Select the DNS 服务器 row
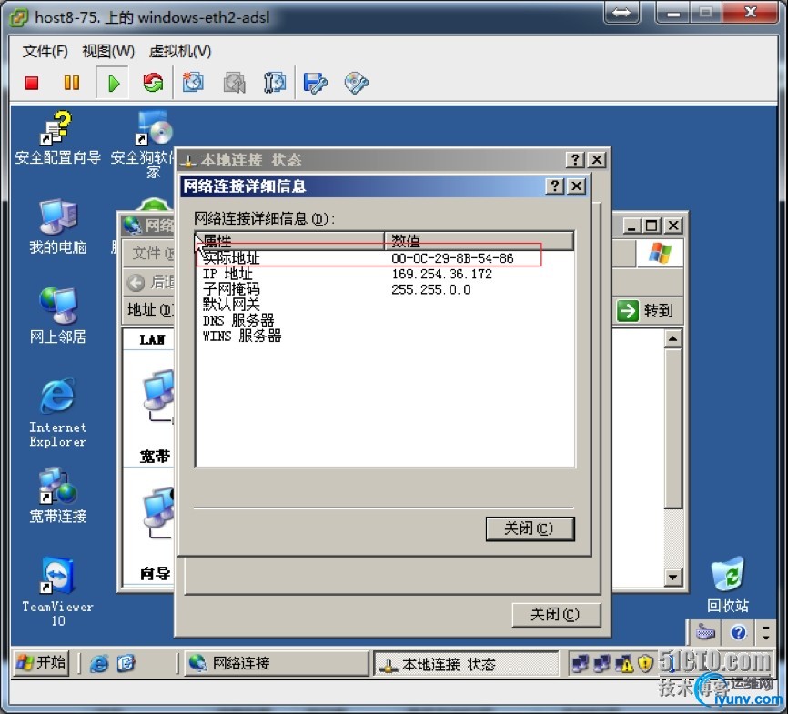The height and width of the screenshot is (714, 788). pos(385,320)
